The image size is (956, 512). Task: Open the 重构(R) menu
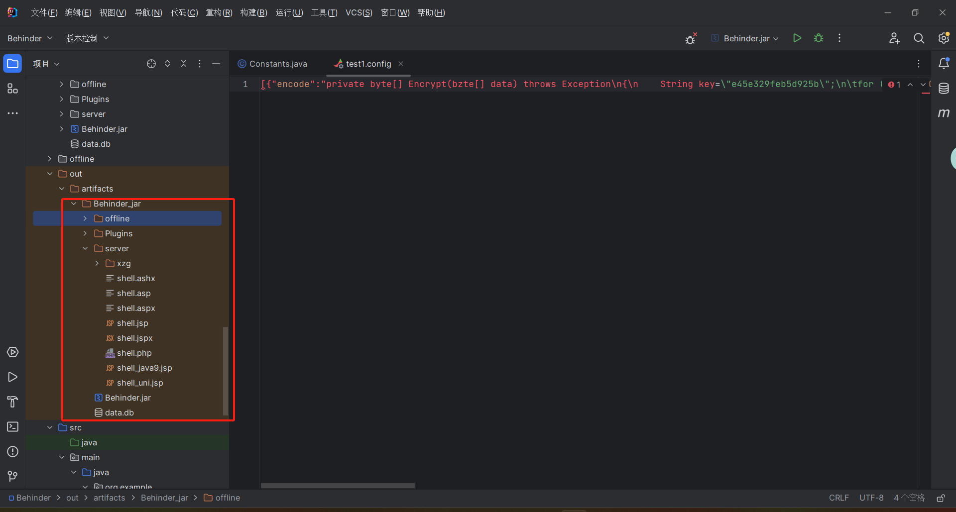coord(219,12)
